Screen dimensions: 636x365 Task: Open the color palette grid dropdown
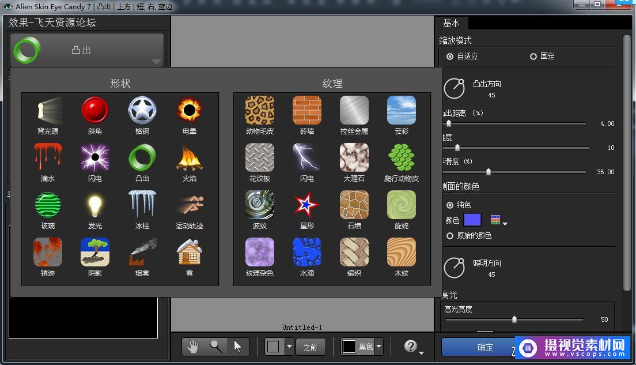(499, 220)
